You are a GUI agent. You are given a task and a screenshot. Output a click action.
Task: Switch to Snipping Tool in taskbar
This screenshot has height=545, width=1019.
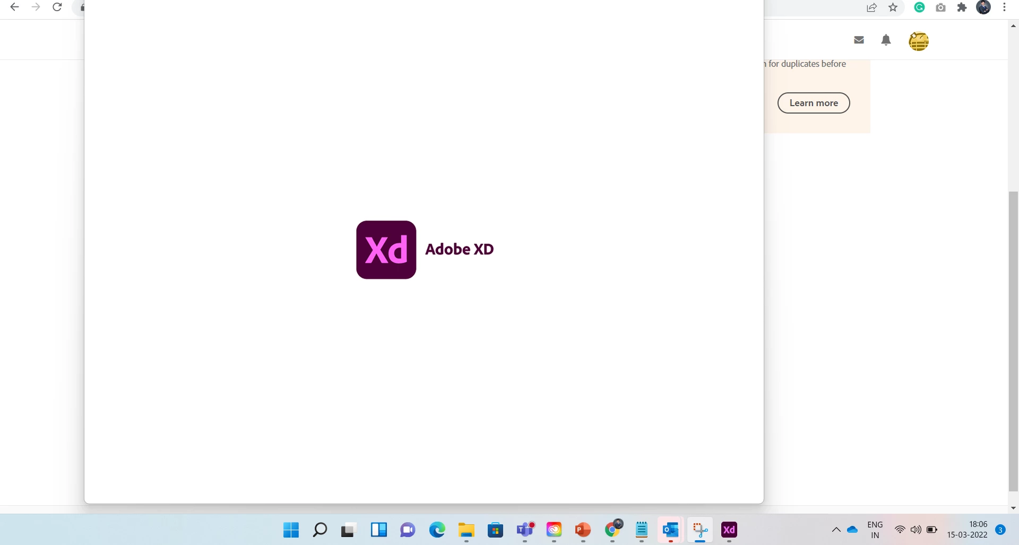[x=700, y=530]
